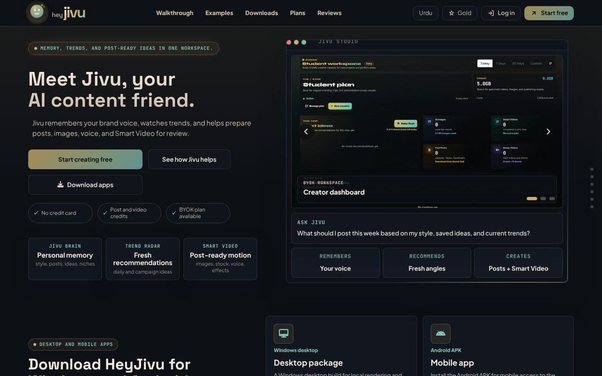Click See how Jivu helps button
Viewport: 602px width, 376px height.
[189, 159]
